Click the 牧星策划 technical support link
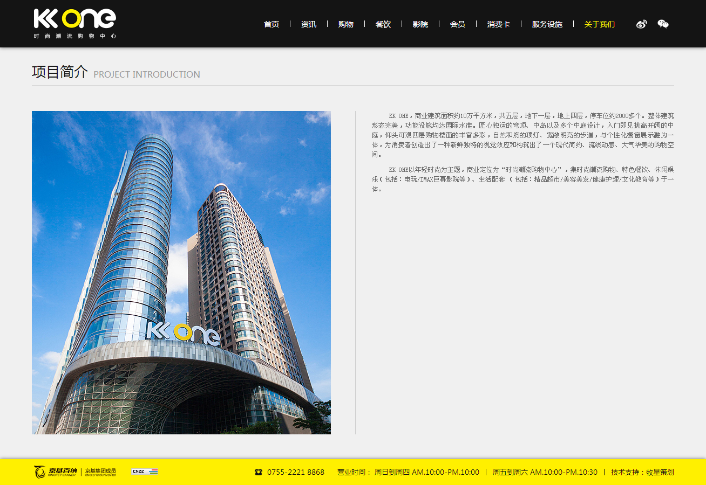Image resolution: width=706 pixels, height=485 pixels. pyautogui.click(x=661, y=472)
